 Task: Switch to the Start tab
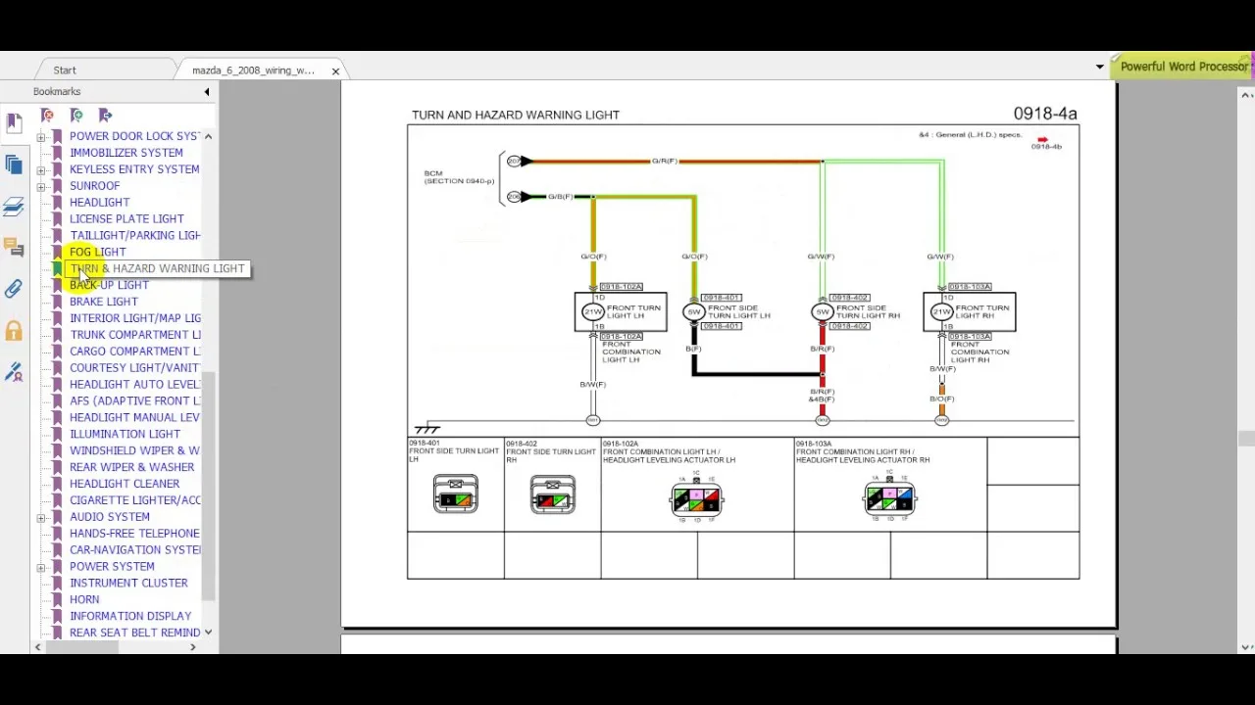pyautogui.click(x=65, y=70)
